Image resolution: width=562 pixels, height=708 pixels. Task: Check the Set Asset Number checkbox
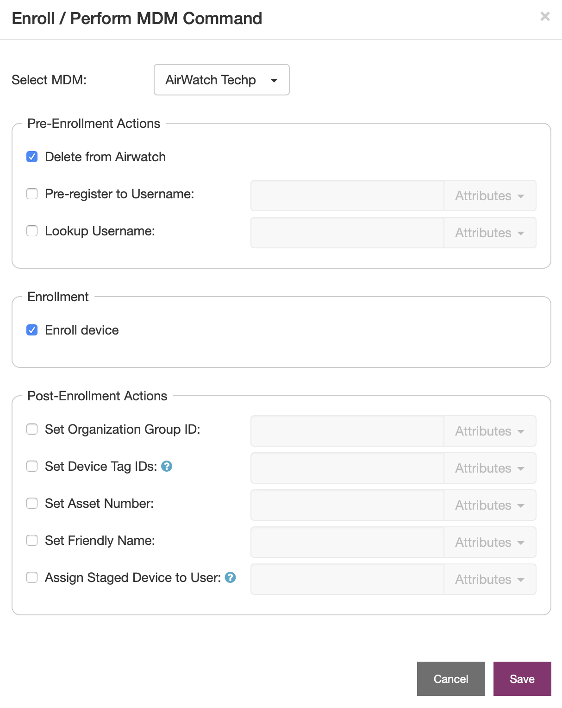pos(32,503)
